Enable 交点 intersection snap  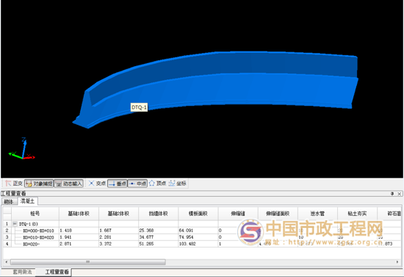coord(97,183)
